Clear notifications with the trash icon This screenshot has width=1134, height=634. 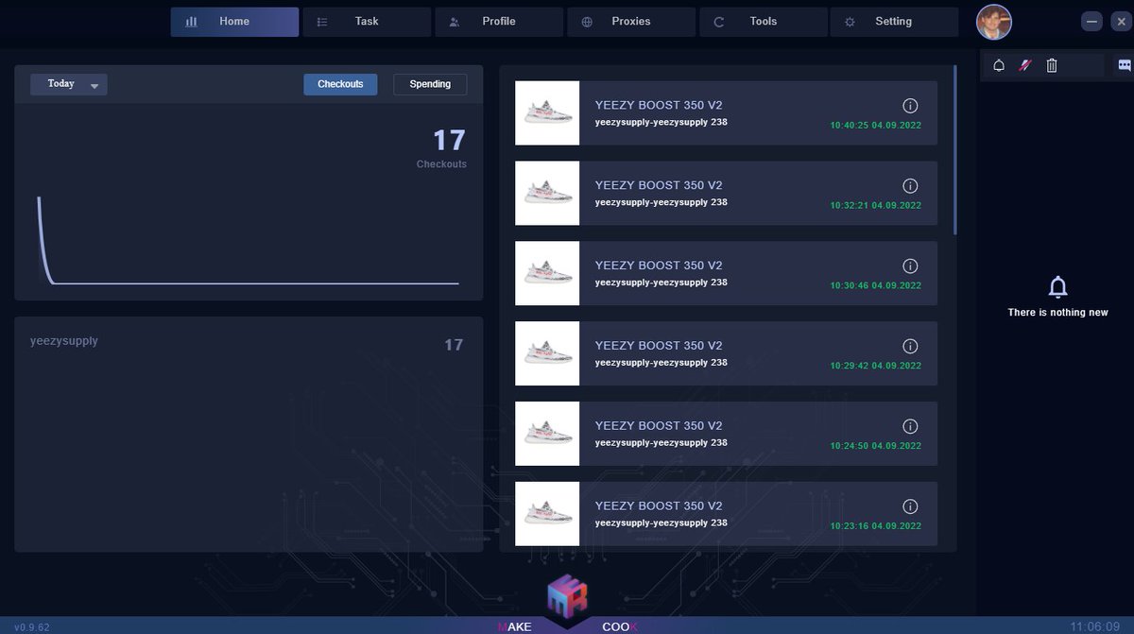(1052, 65)
